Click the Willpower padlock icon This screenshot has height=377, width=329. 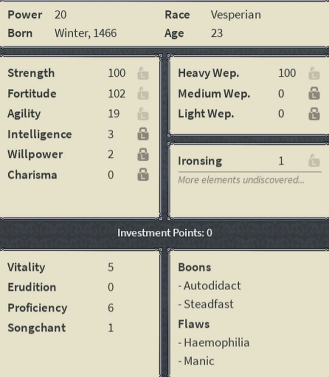143,155
